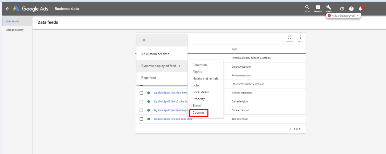This screenshot has width=386, height=154.
Task: Open the help question mark icon
Action: coord(351,9)
